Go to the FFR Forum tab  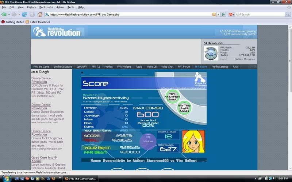pyautogui.click(x=184, y=67)
